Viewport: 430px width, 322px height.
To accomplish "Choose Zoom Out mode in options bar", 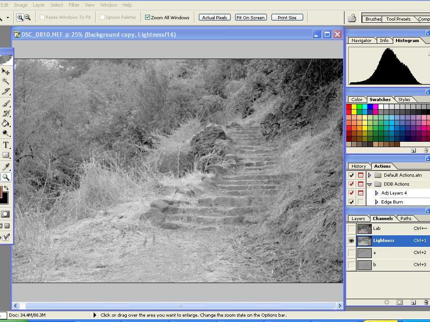I will point(28,17).
